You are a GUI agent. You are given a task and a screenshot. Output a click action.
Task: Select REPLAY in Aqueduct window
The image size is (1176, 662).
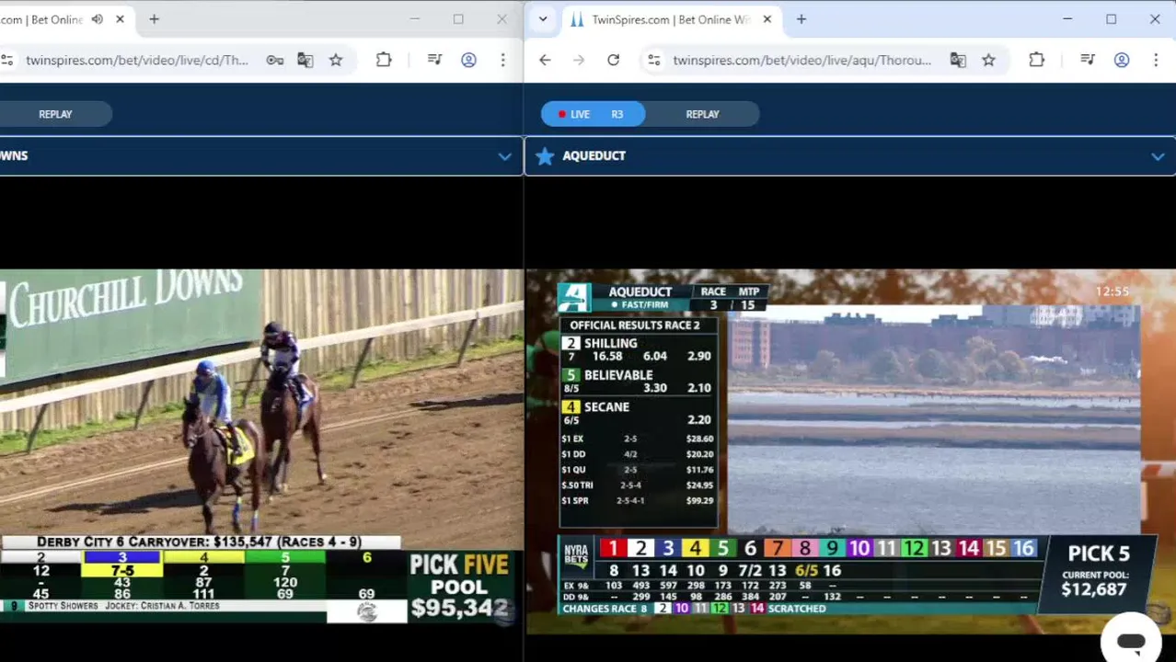(702, 114)
